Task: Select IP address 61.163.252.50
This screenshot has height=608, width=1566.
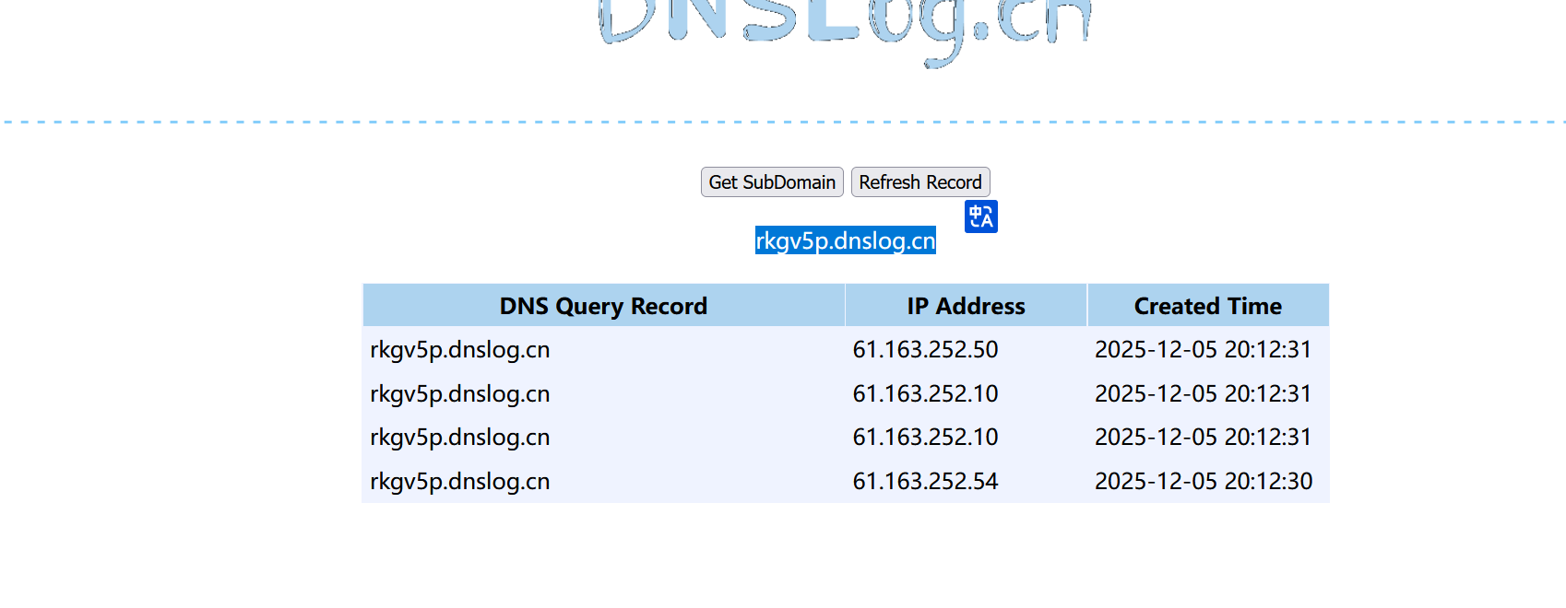Action: (x=925, y=350)
